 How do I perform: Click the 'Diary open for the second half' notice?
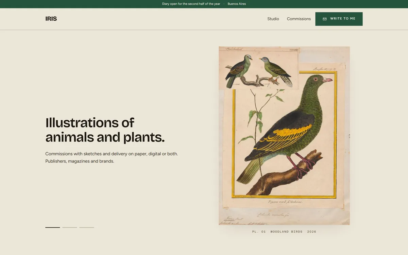click(191, 4)
